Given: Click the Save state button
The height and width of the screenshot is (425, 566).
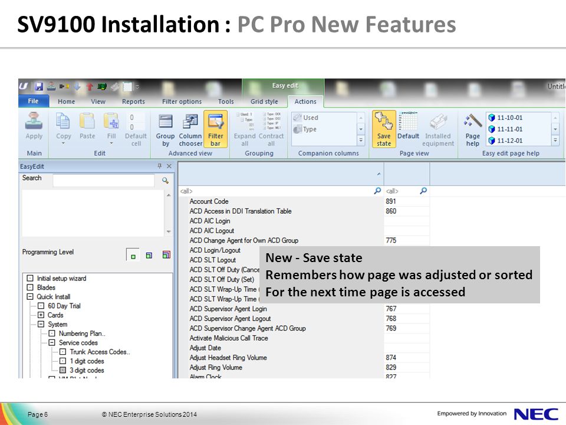Looking at the screenshot, I should pyautogui.click(x=384, y=129).
